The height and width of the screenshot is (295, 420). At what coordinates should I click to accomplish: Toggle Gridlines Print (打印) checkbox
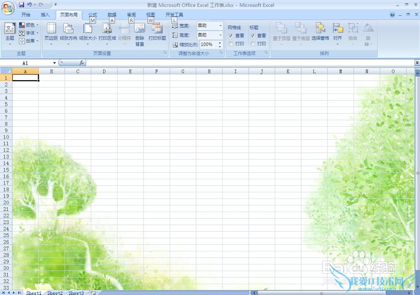point(231,44)
